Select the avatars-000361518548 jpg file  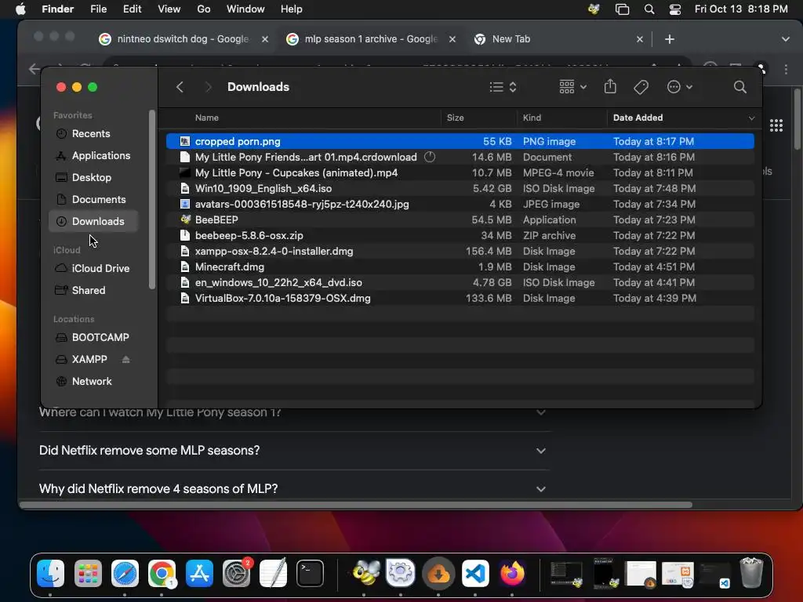(x=460, y=205)
